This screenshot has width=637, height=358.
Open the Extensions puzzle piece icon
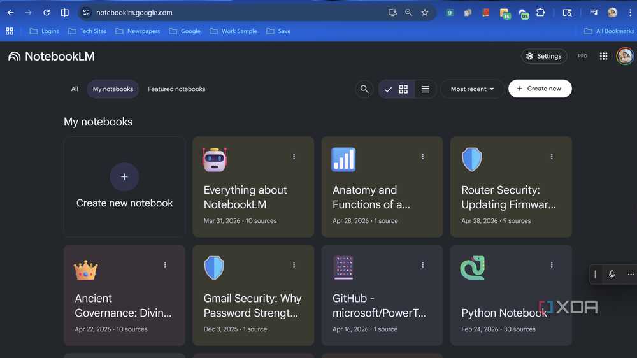click(x=540, y=13)
